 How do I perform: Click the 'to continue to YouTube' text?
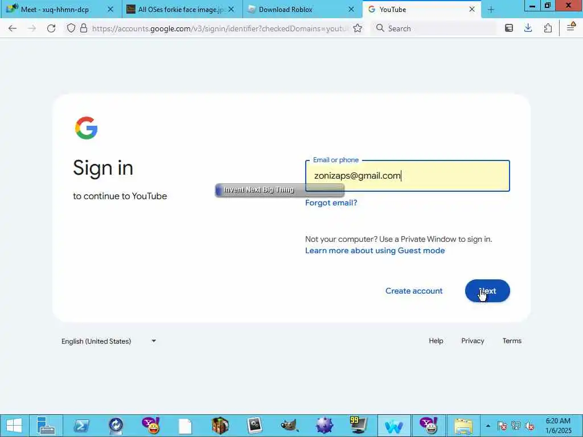[120, 196]
